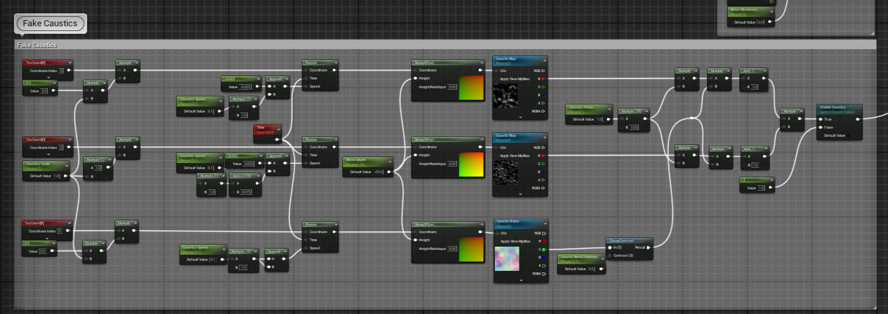Screen dimensions: 888x314
Task: Click the Enable Caustics node header
Action: point(839,108)
